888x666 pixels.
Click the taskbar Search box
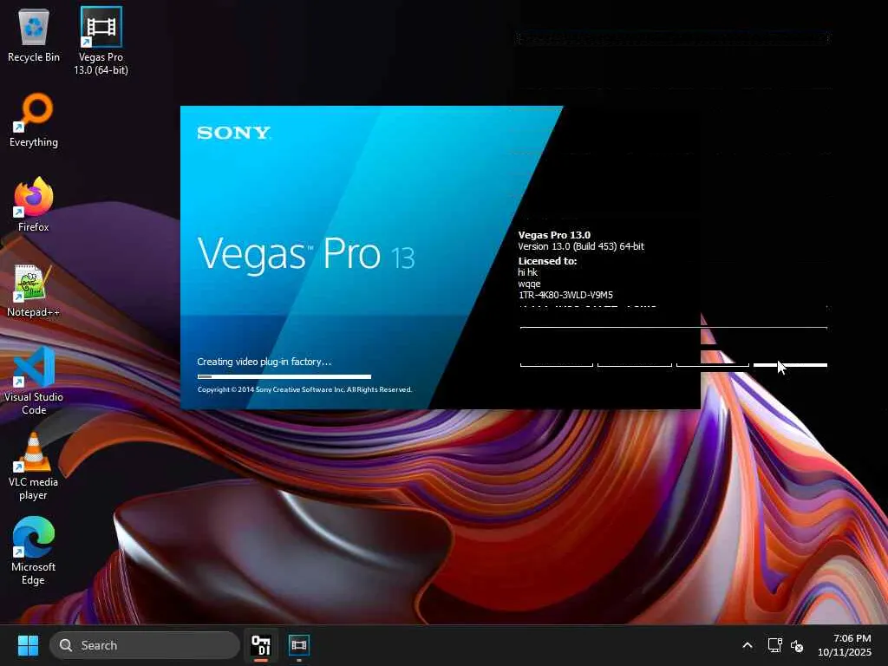pyautogui.click(x=145, y=645)
